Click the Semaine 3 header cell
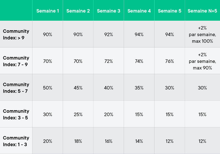Screen dimensions: 220x154 [109, 11]
